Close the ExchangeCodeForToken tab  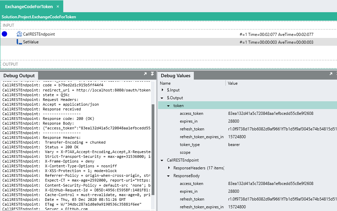click(58, 6)
